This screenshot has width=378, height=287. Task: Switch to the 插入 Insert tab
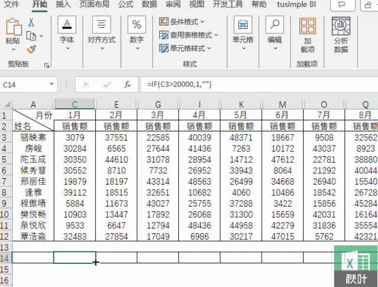pyautogui.click(x=63, y=4)
